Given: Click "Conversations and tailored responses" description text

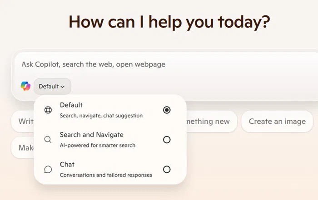Looking at the screenshot, I should coord(105,175).
